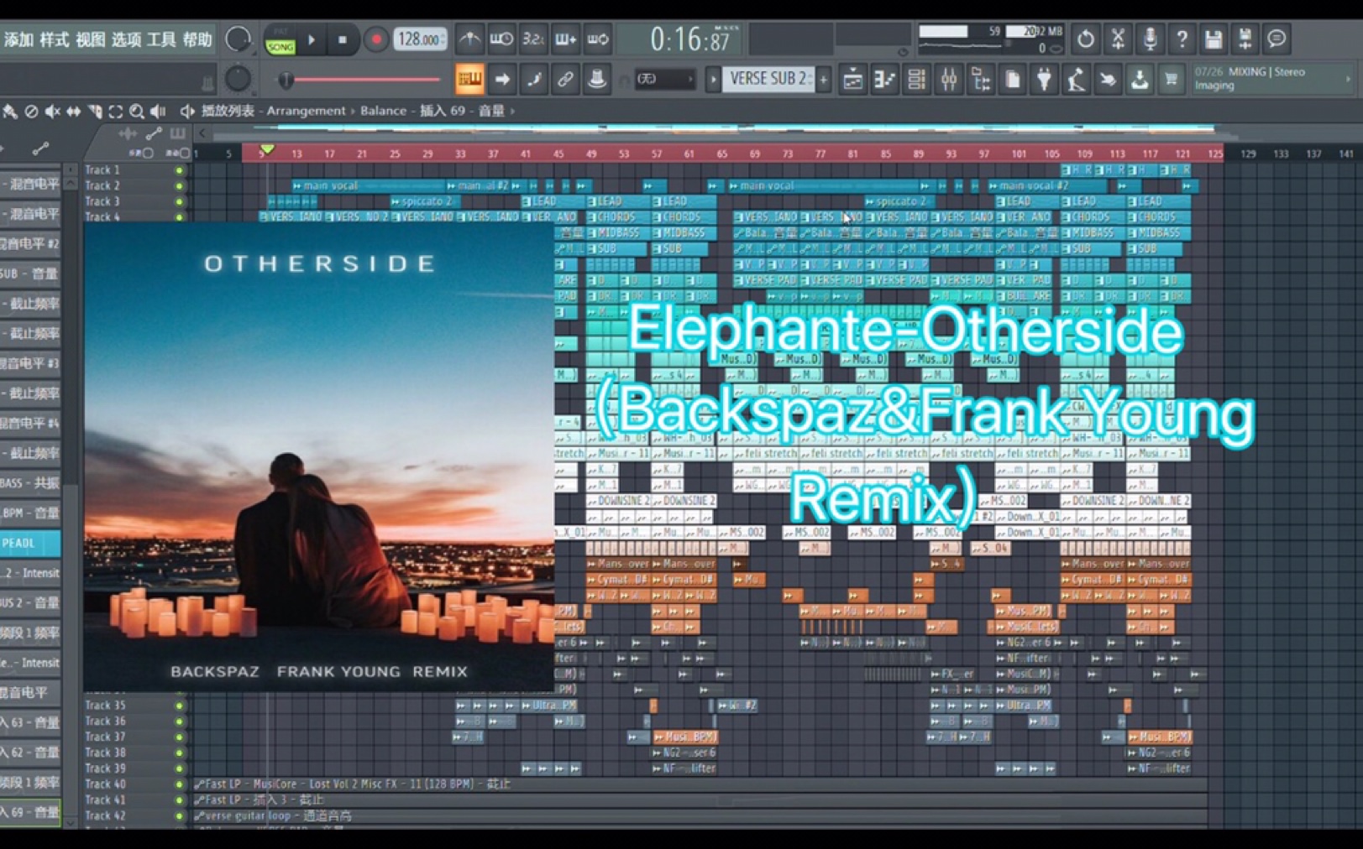1363x849 pixels.
Task: Mute Track 1 with its green LED
Action: coord(179,170)
